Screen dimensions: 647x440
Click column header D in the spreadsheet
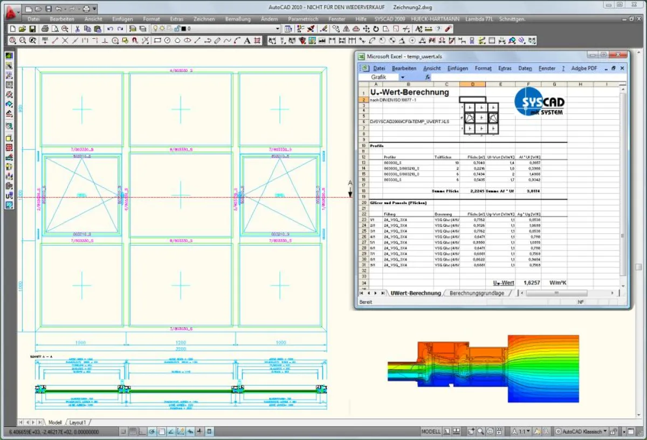[x=472, y=84]
